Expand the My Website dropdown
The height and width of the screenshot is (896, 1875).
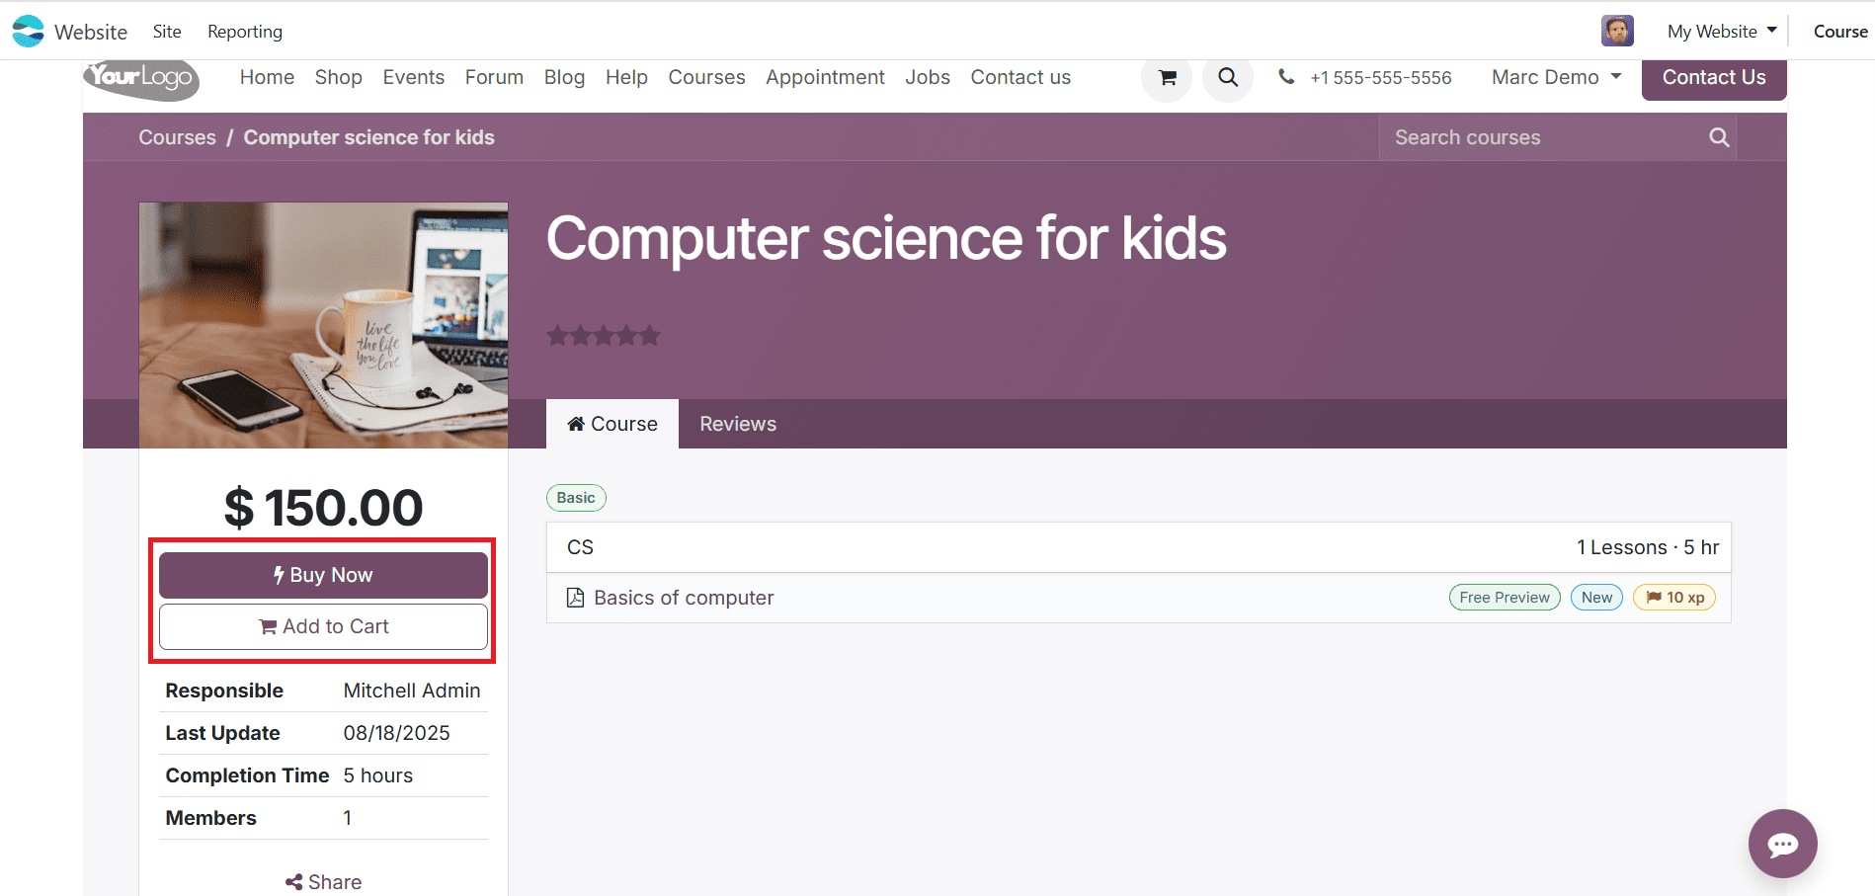pyautogui.click(x=1722, y=31)
